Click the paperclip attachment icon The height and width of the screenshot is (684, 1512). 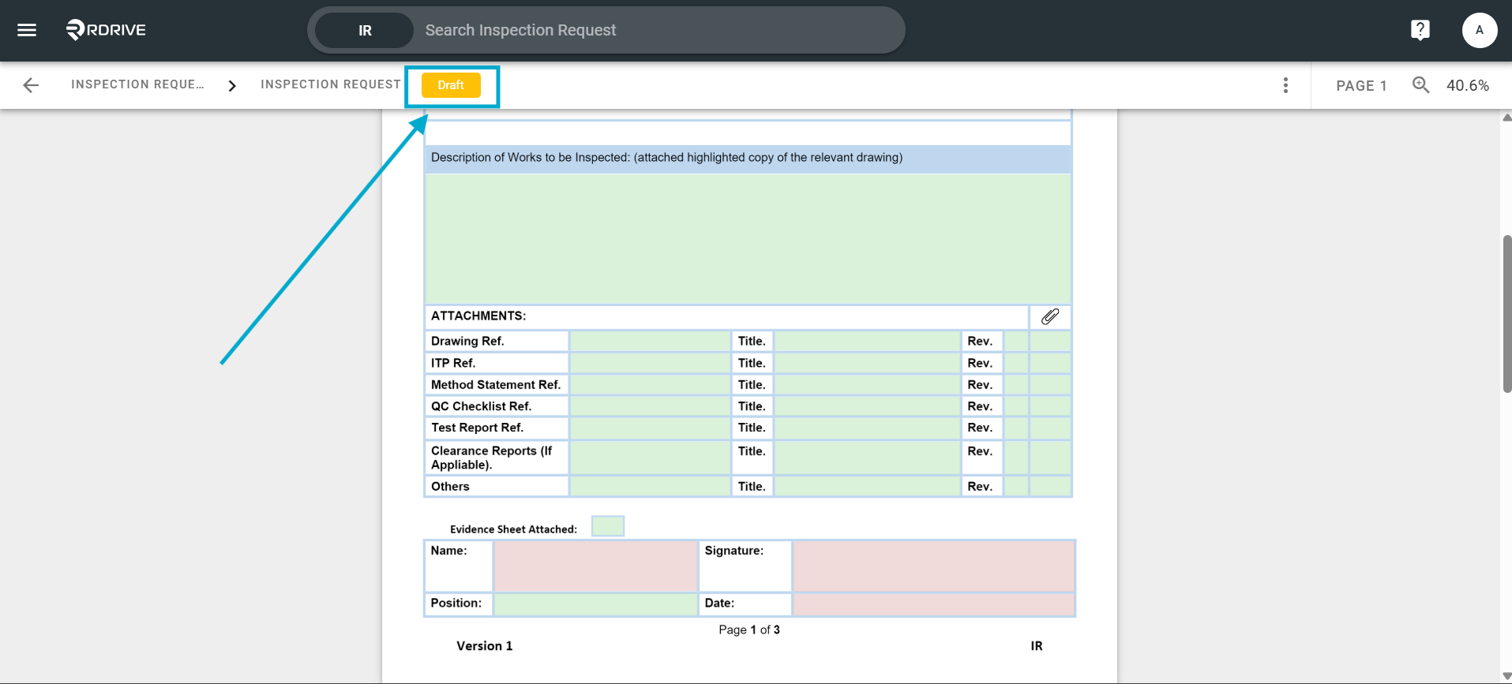pyautogui.click(x=1050, y=316)
